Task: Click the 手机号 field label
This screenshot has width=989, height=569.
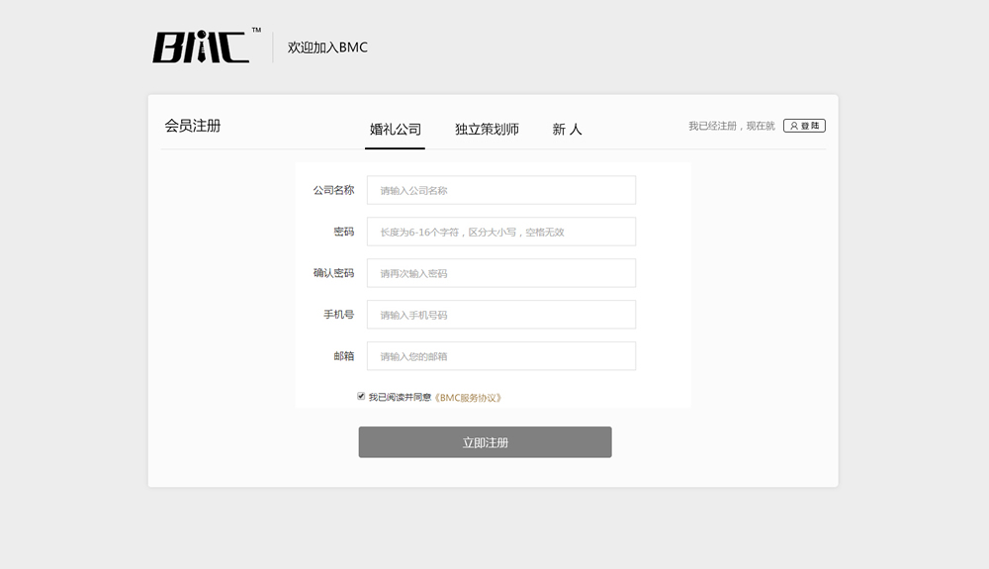Action: click(338, 315)
